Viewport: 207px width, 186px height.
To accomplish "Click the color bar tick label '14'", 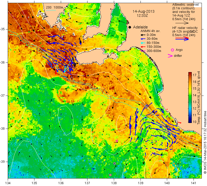I will click(x=195, y=95).
